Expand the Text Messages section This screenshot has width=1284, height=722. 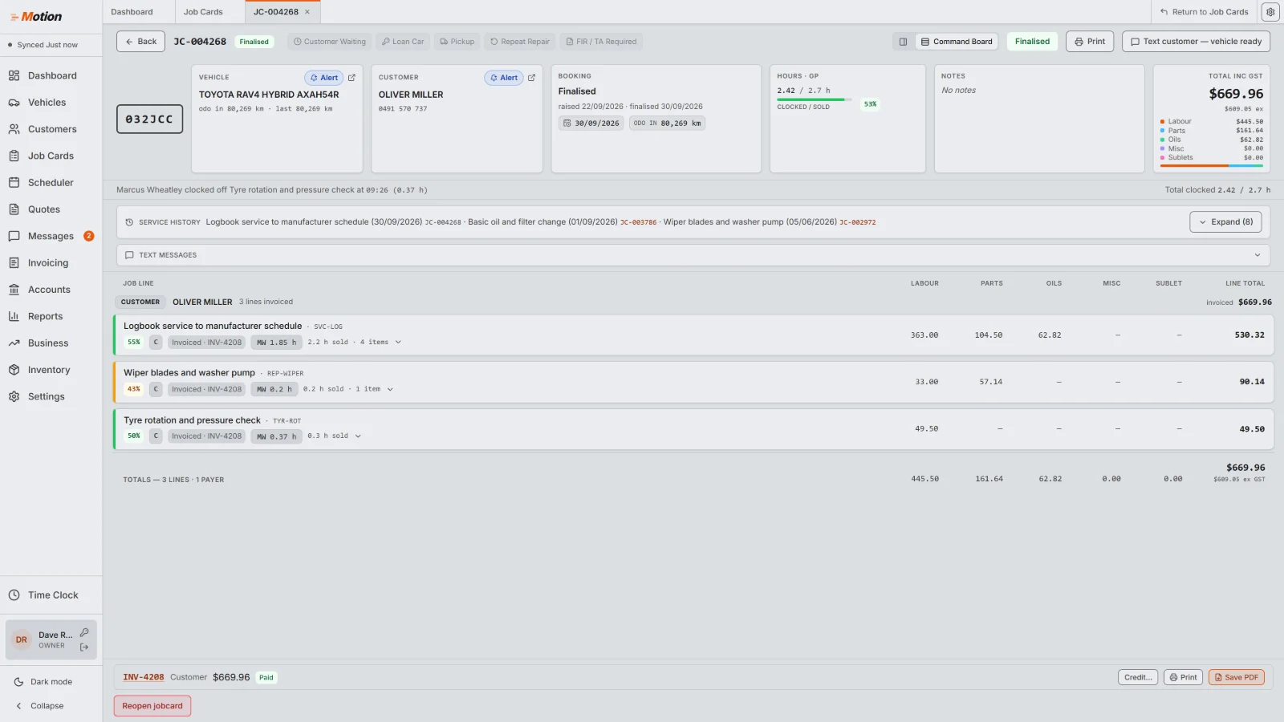[x=693, y=255]
